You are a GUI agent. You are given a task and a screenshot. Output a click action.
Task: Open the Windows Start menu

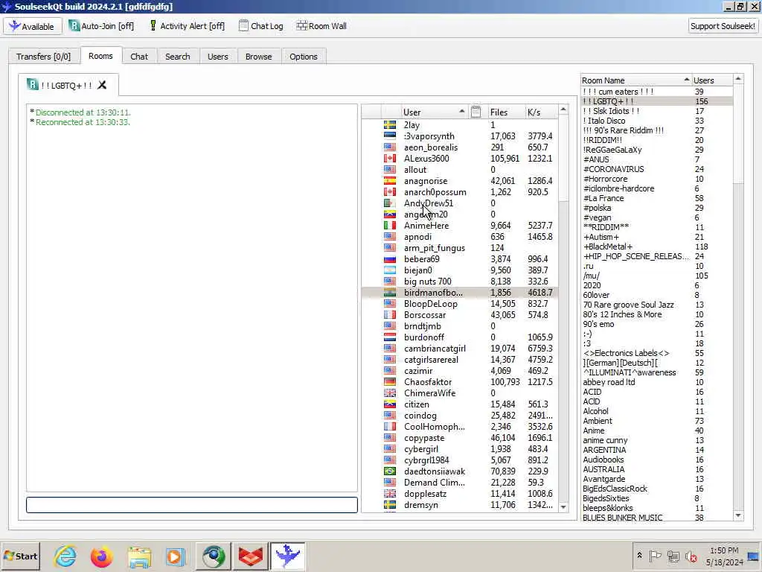[20, 556]
